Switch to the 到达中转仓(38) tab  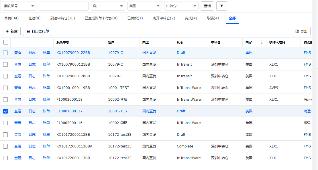pyautogui.click(x=62, y=18)
